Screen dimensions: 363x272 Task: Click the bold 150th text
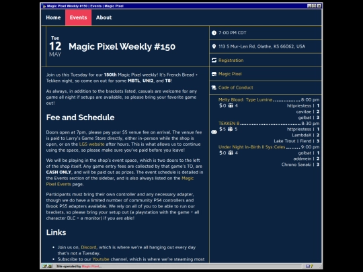(x=110, y=75)
